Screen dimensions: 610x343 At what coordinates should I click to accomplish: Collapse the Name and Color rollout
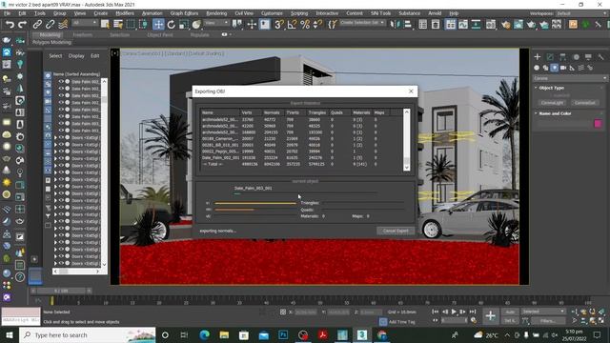click(x=536, y=113)
